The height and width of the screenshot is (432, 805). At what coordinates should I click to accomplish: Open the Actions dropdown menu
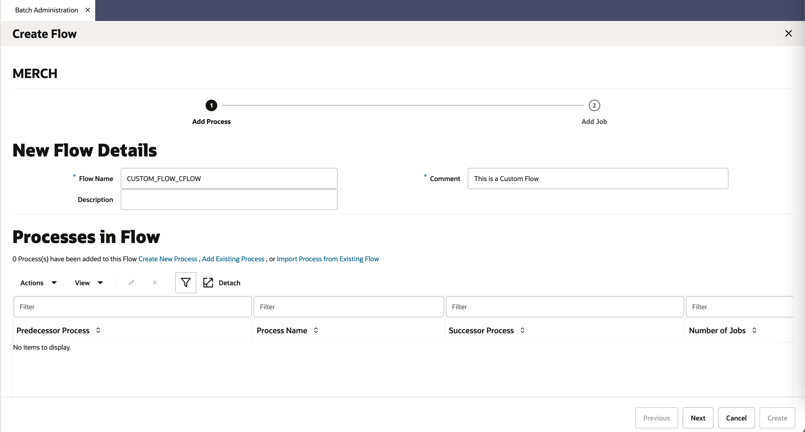[38, 283]
